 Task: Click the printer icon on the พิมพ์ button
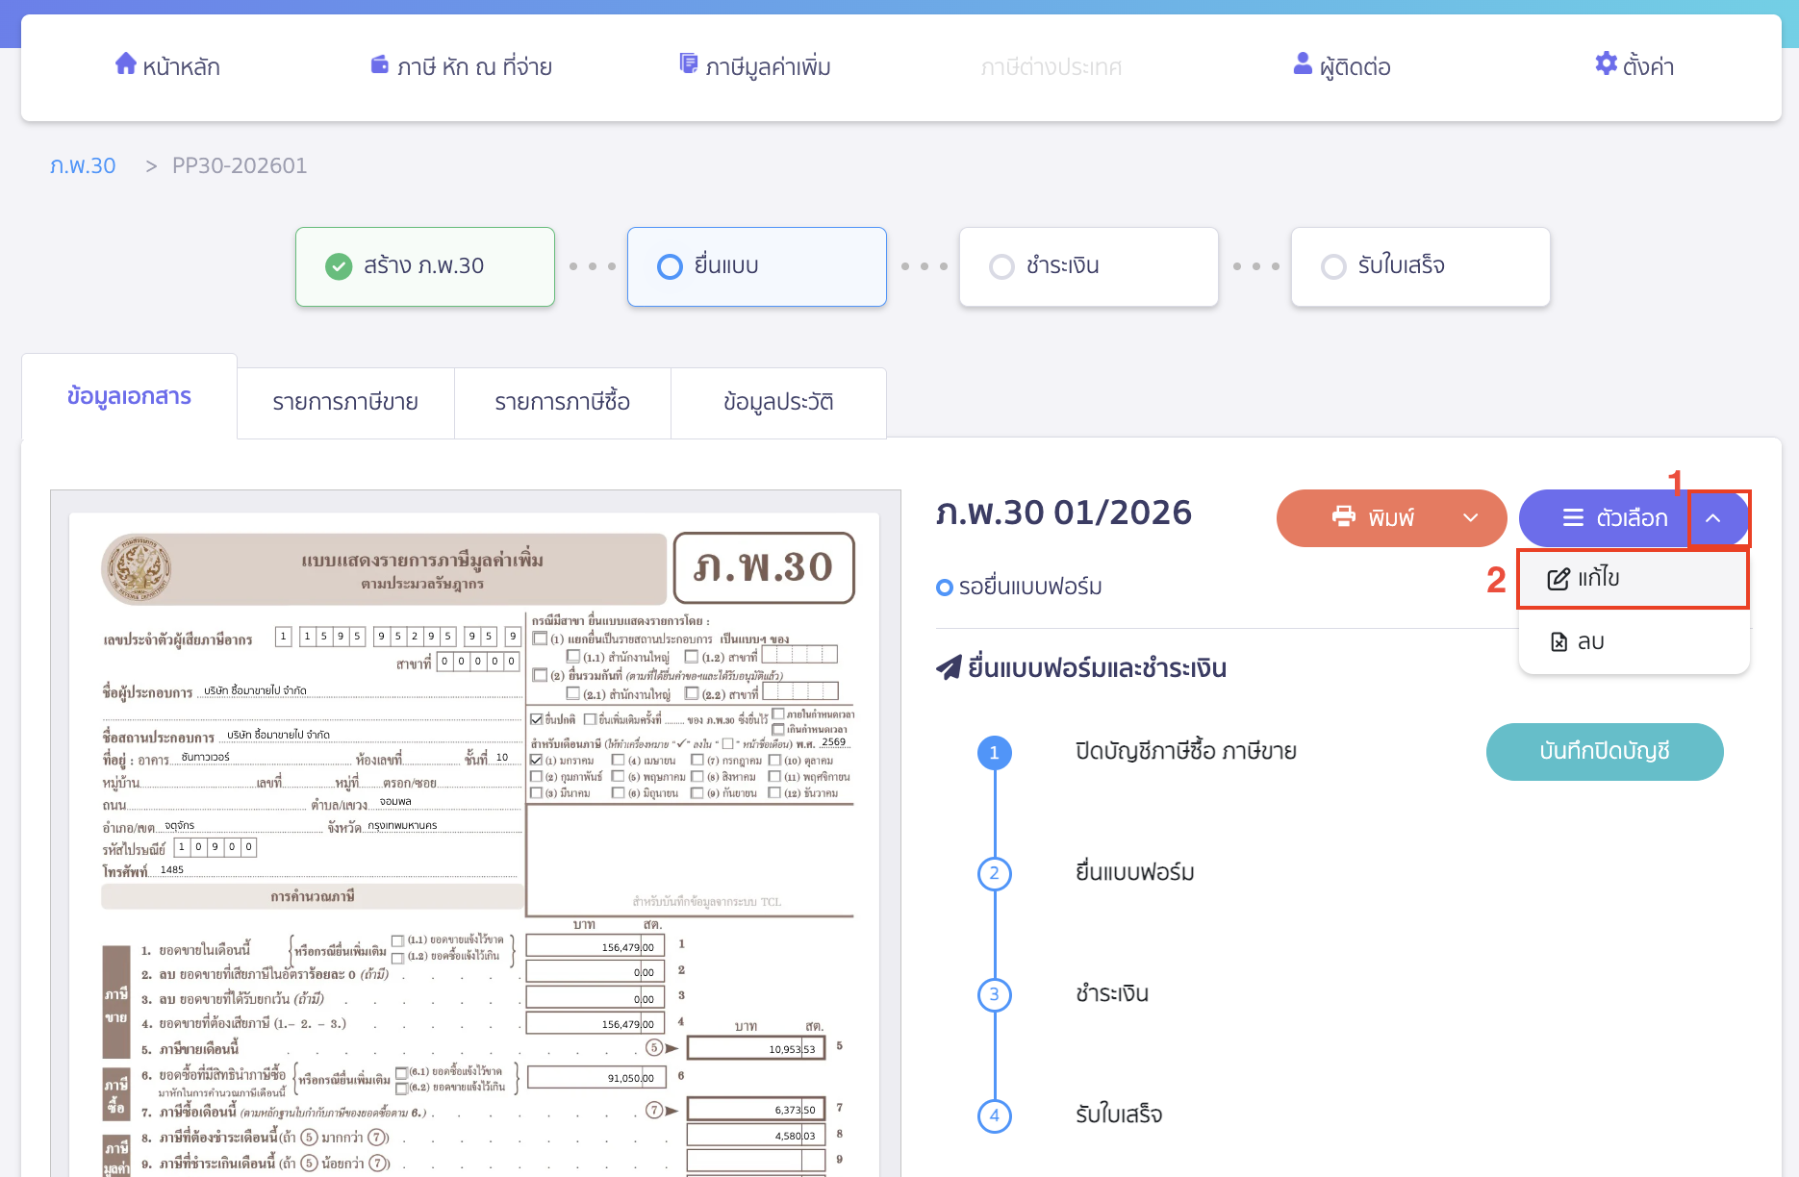click(x=1344, y=517)
